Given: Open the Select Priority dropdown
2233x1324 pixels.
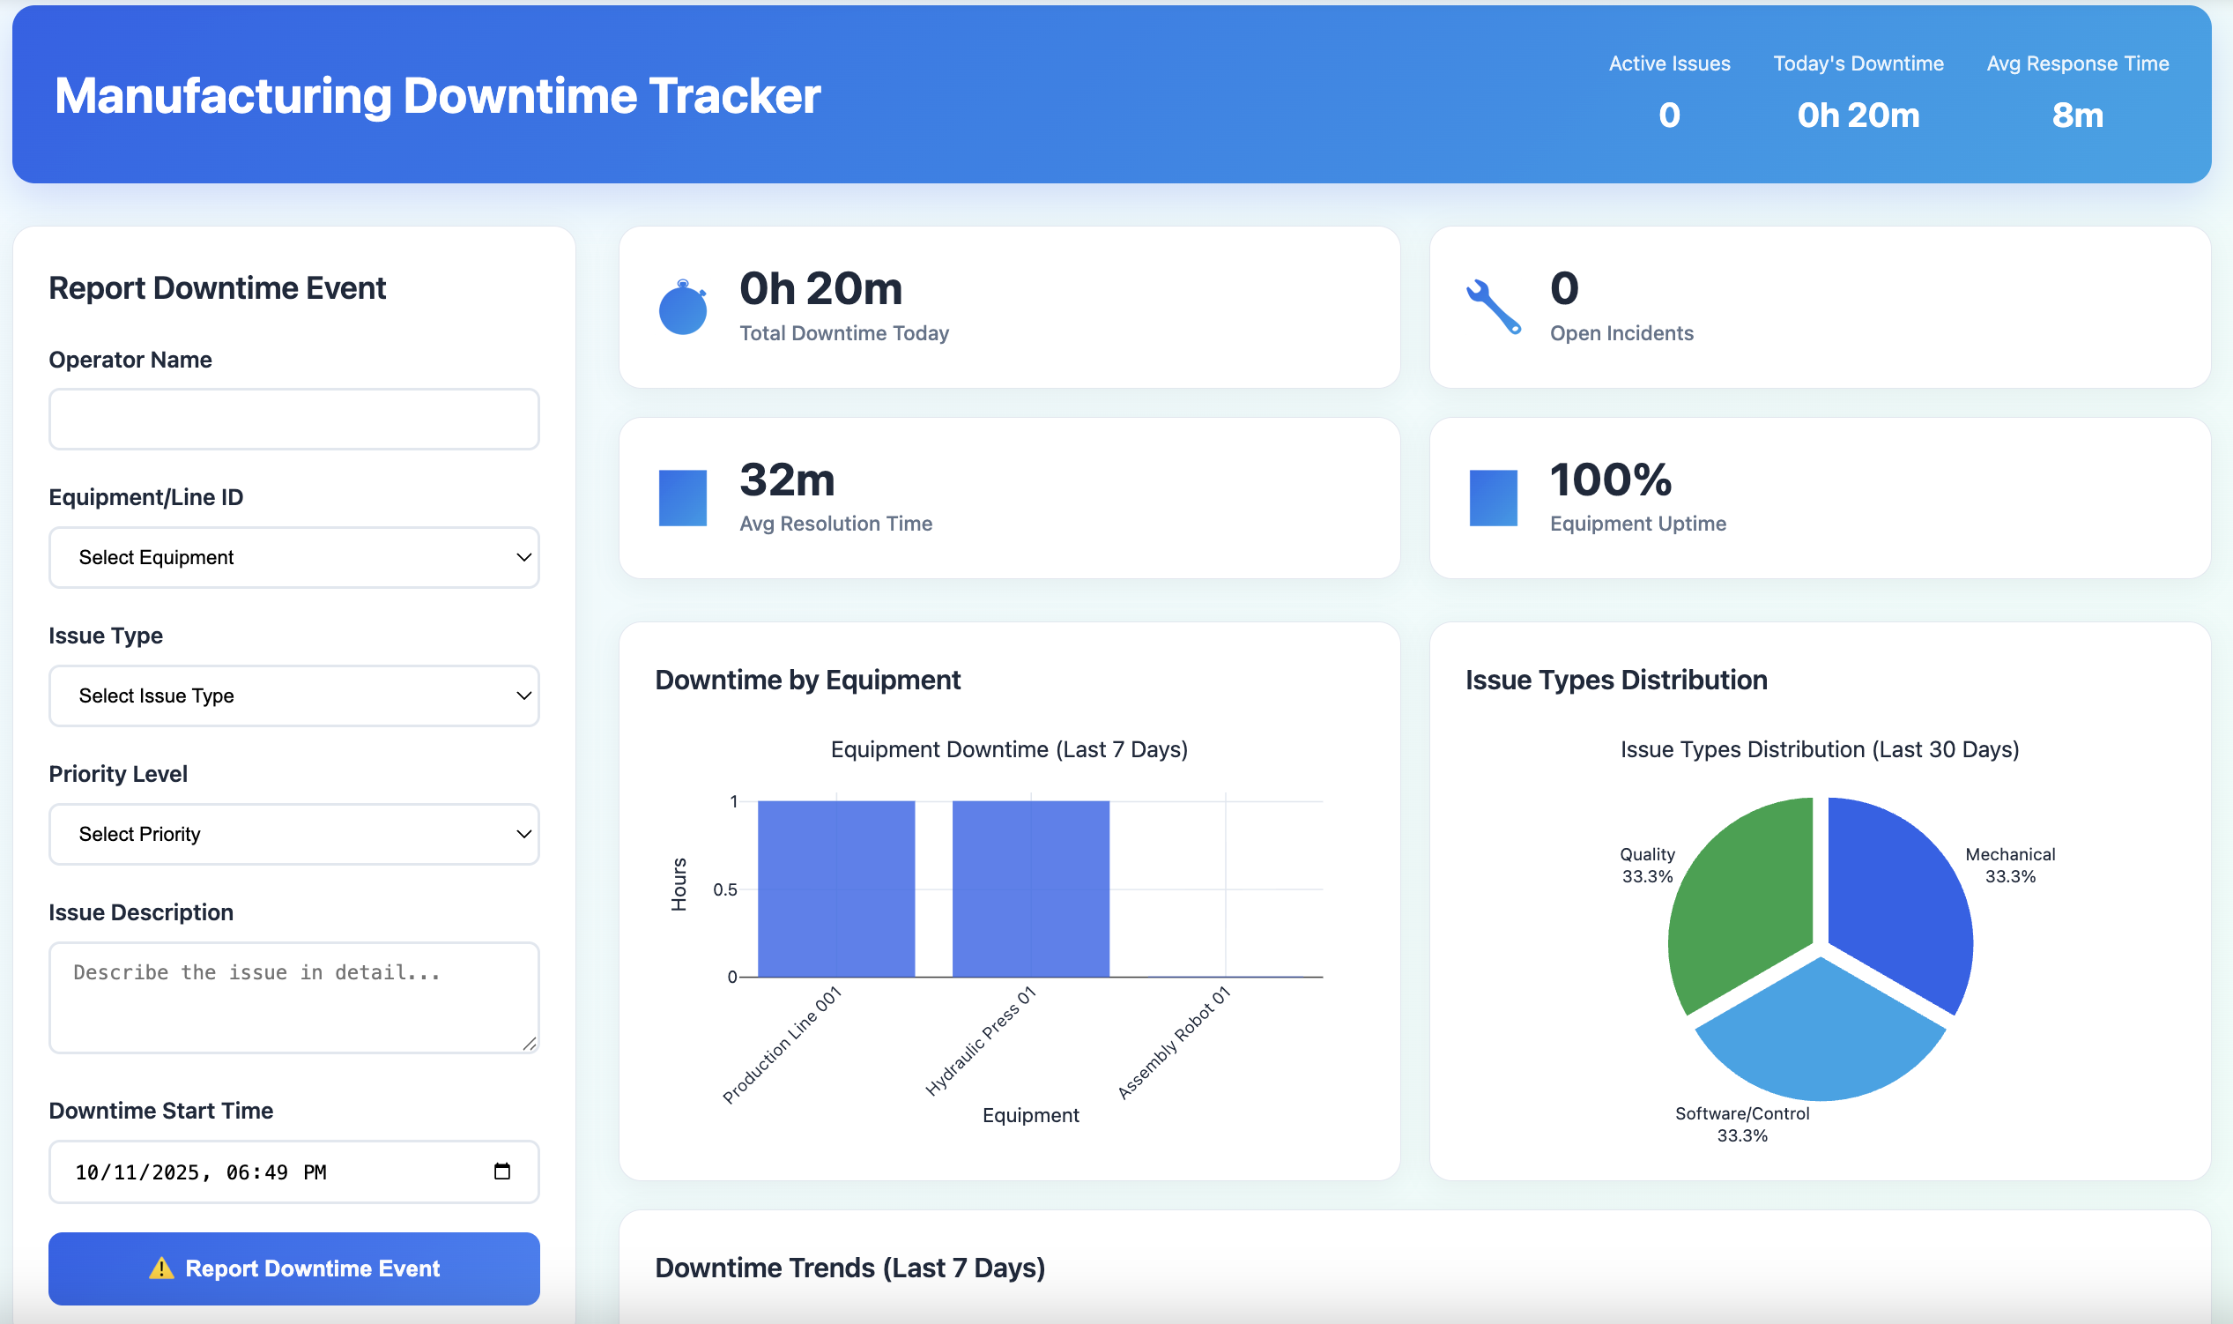Looking at the screenshot, I should [x=293, y=834].
